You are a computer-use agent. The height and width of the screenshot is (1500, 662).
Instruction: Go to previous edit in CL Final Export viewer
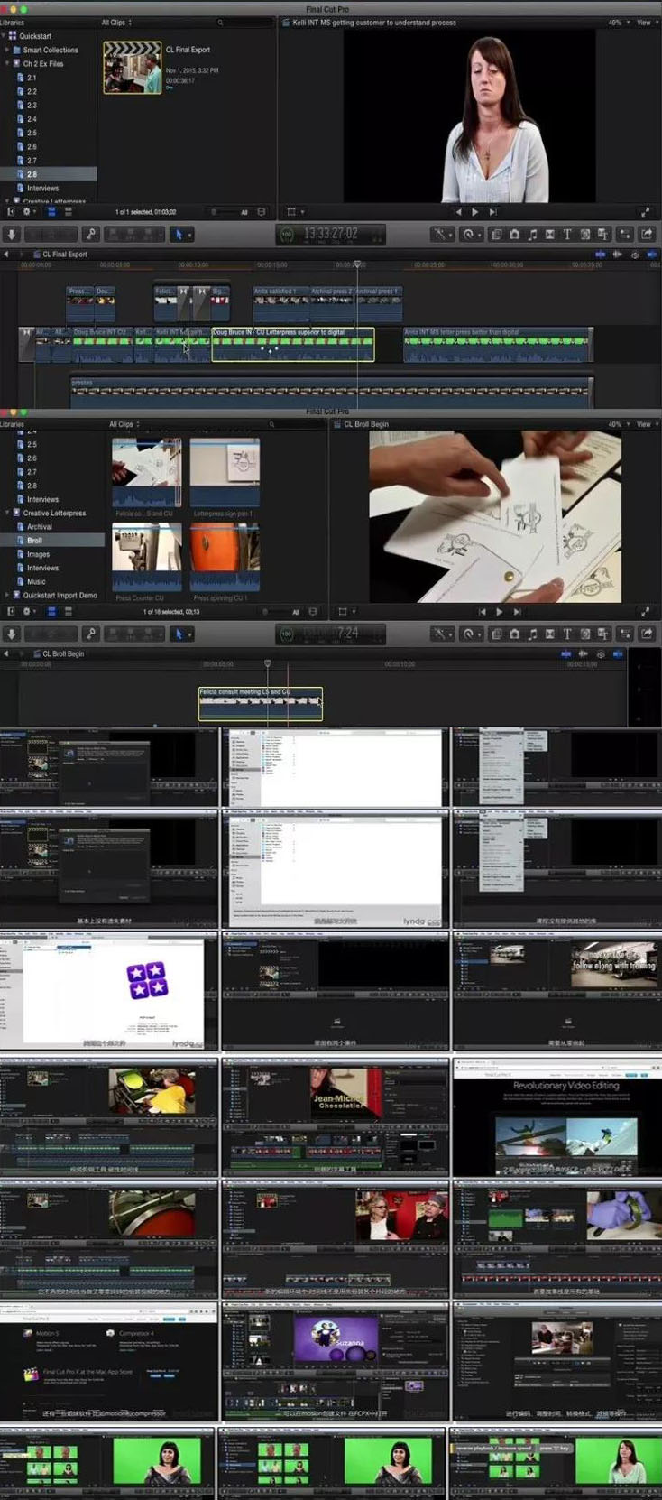point(457,212)
